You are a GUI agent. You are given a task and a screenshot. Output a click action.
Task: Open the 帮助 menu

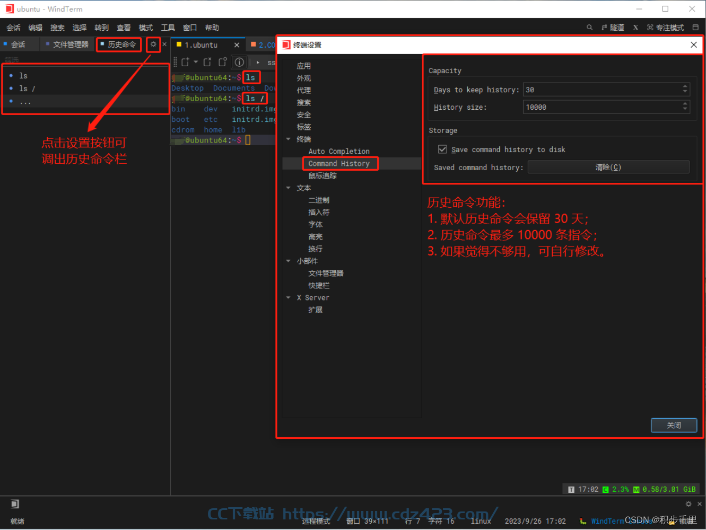coord(212,28)
